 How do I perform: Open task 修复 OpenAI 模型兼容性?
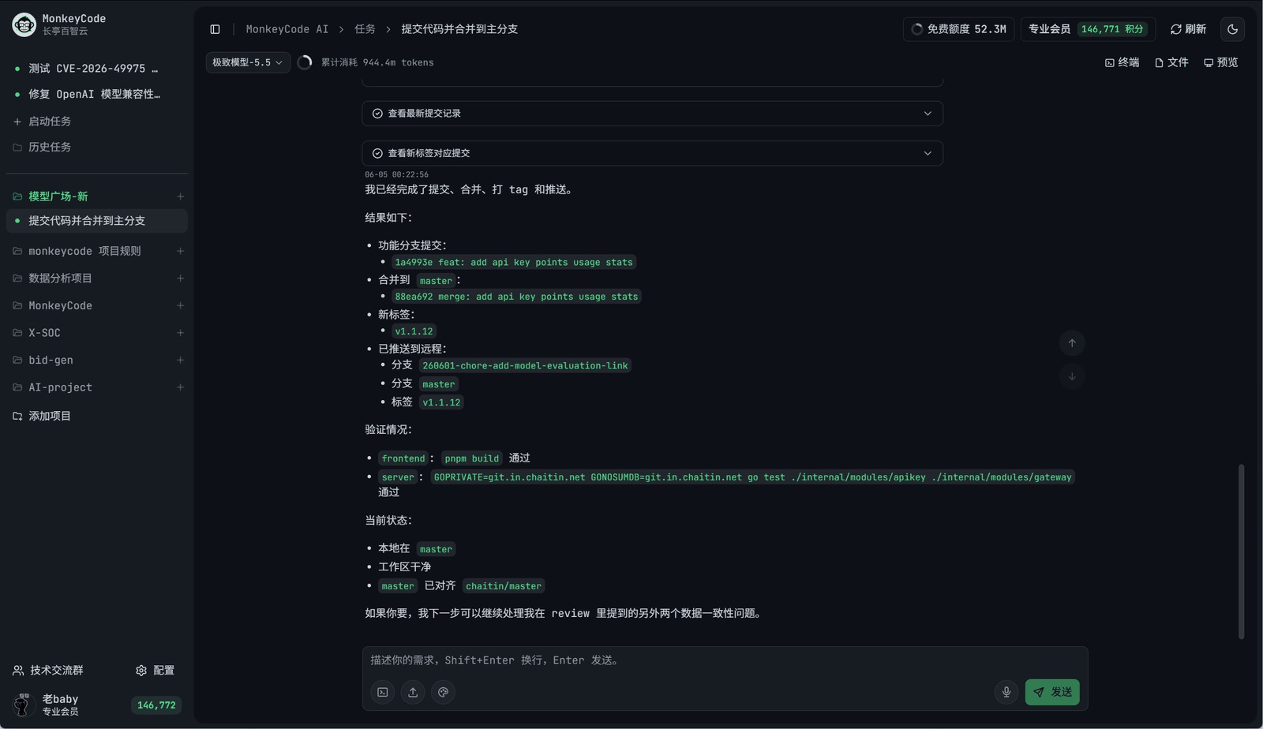click(96, 94)
